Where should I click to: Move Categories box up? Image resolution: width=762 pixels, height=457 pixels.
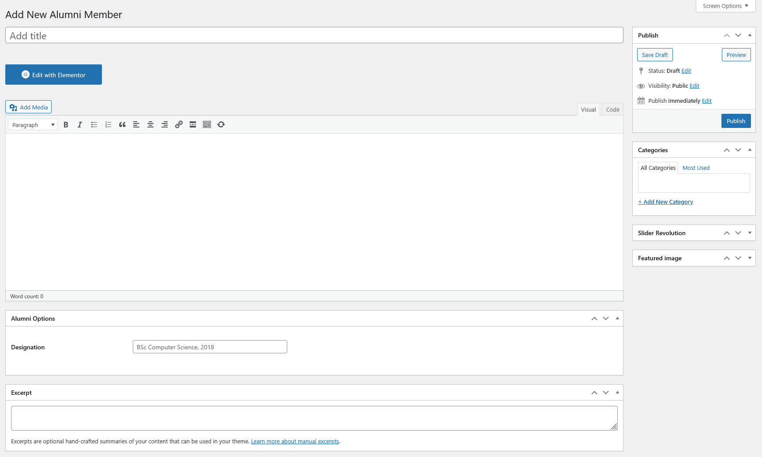(x=727, y=150)
